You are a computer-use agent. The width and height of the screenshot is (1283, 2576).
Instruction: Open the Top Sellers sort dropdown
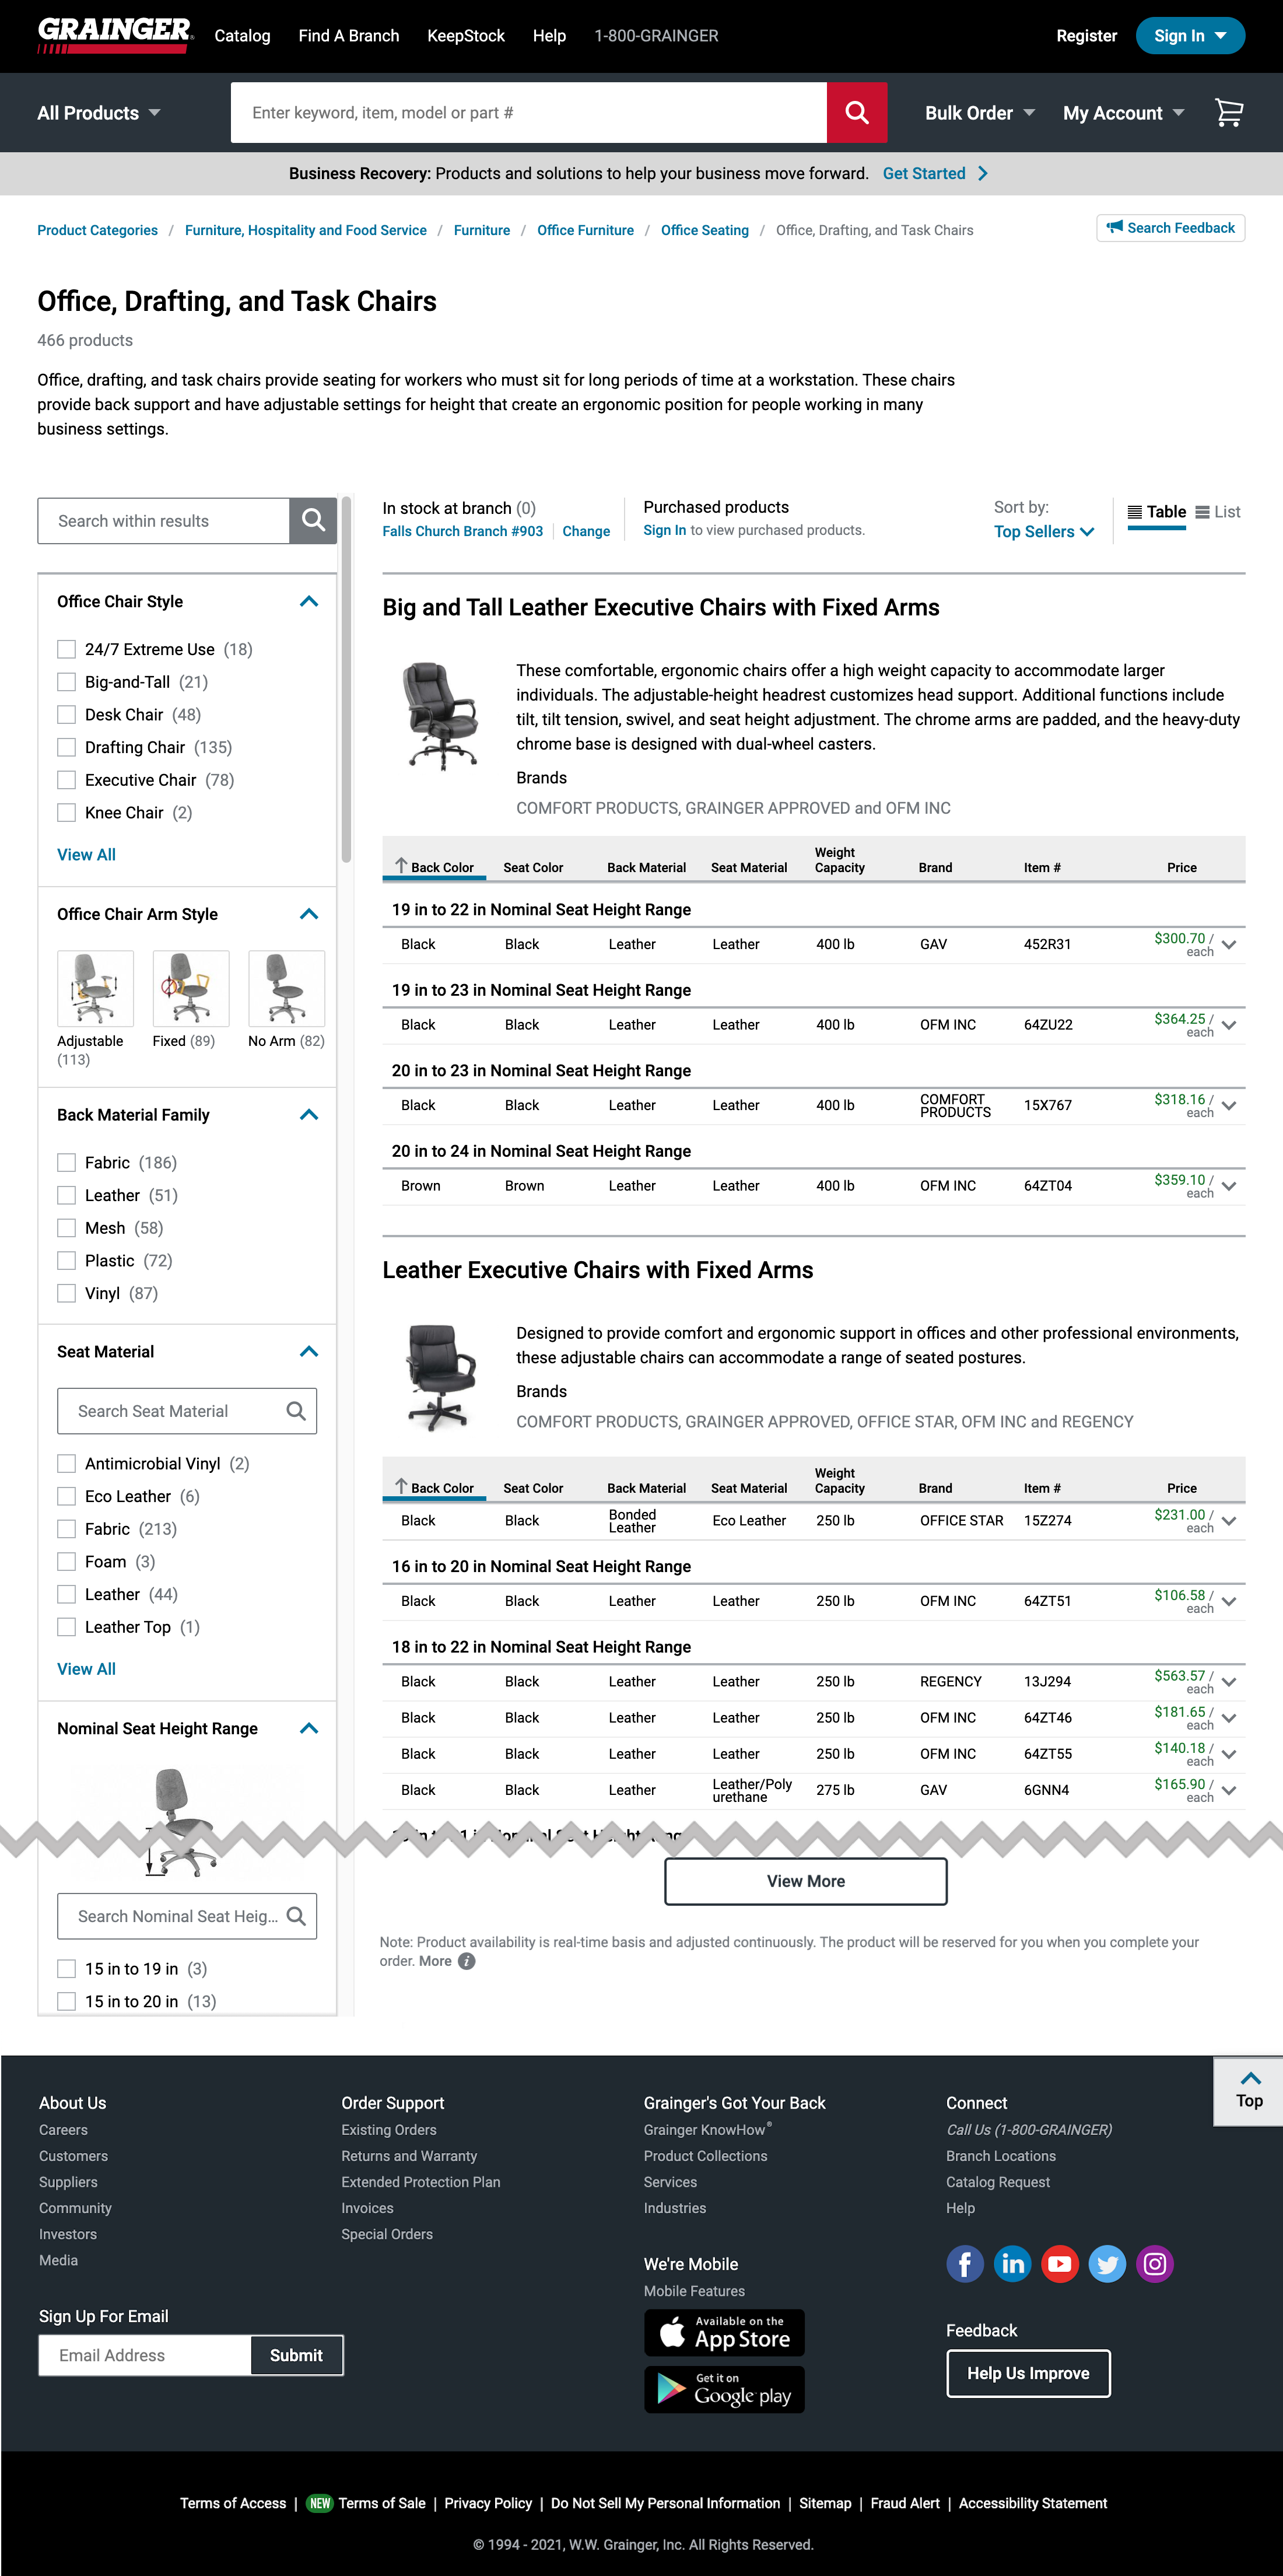click(1042, 531)
